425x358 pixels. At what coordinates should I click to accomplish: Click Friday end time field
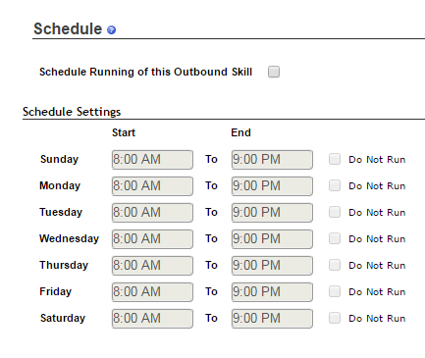tap(272, 292)
